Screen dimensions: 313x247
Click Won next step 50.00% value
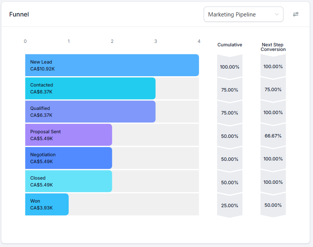(x=273, y=205)
